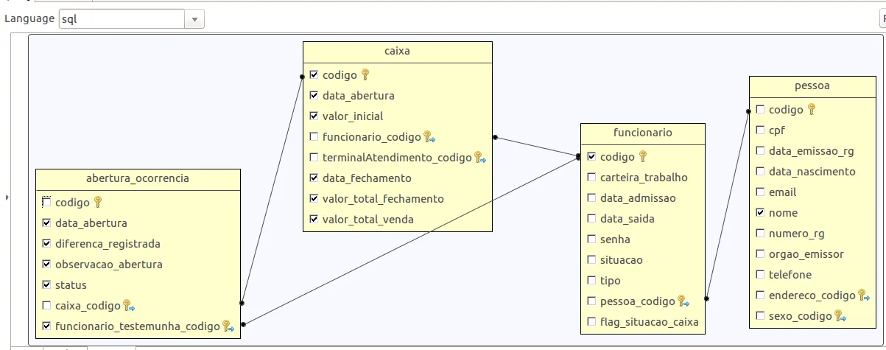Click the primary key icon beside caixa codigo
Viewport: 886px width, 350px height.
pyautogui.click(x=365, y=74)
